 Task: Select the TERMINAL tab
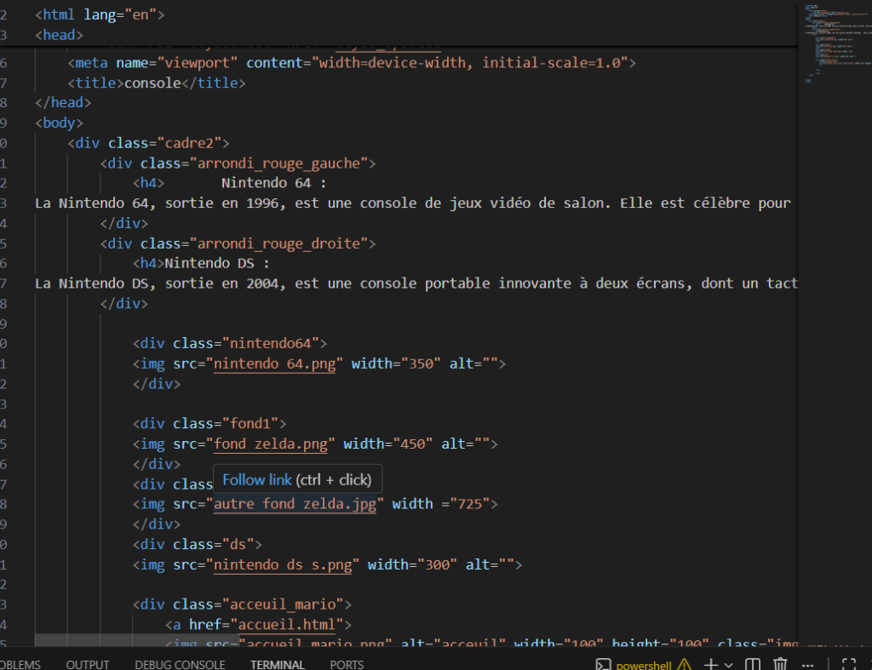click(x=277, y=665)
